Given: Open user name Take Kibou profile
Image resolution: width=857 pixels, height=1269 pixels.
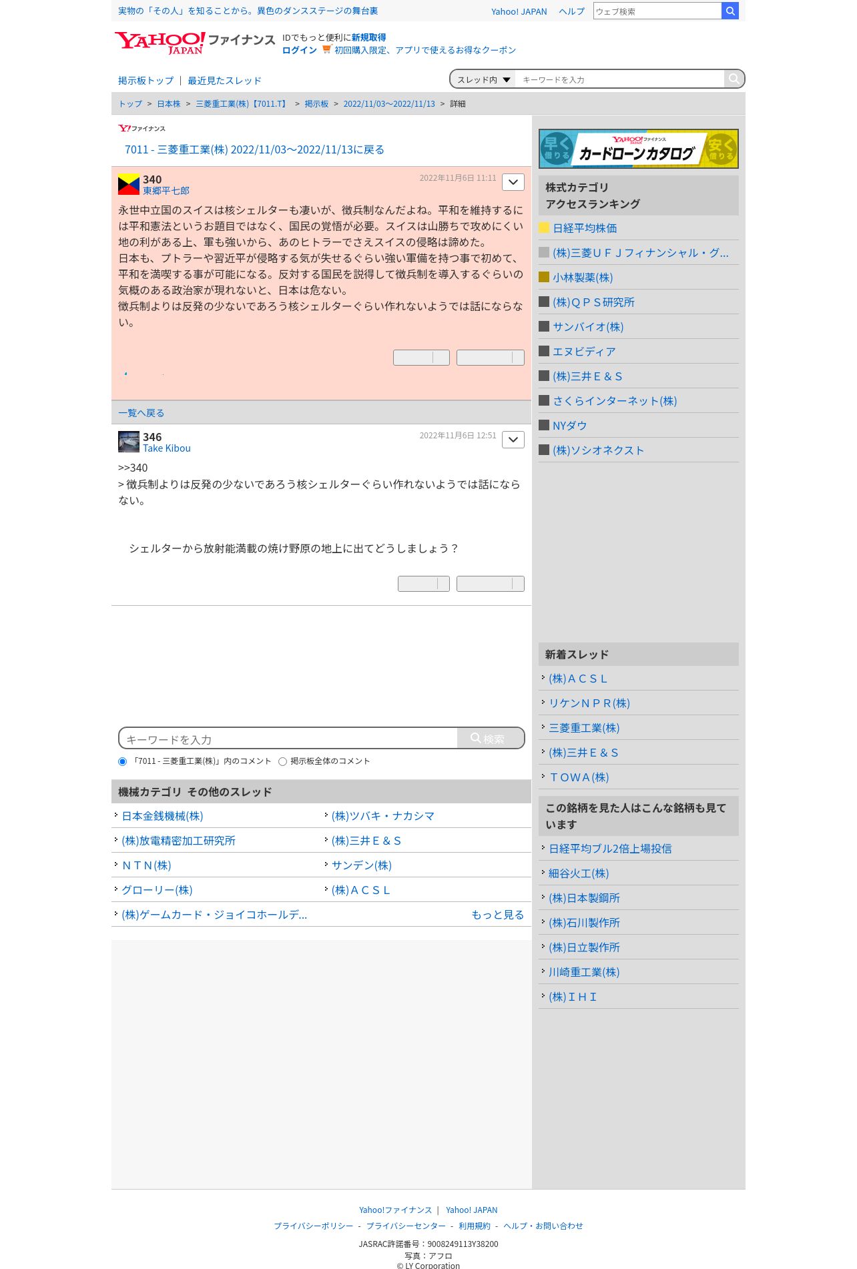Looking at the screenshot, I should (x=167, y=448).
